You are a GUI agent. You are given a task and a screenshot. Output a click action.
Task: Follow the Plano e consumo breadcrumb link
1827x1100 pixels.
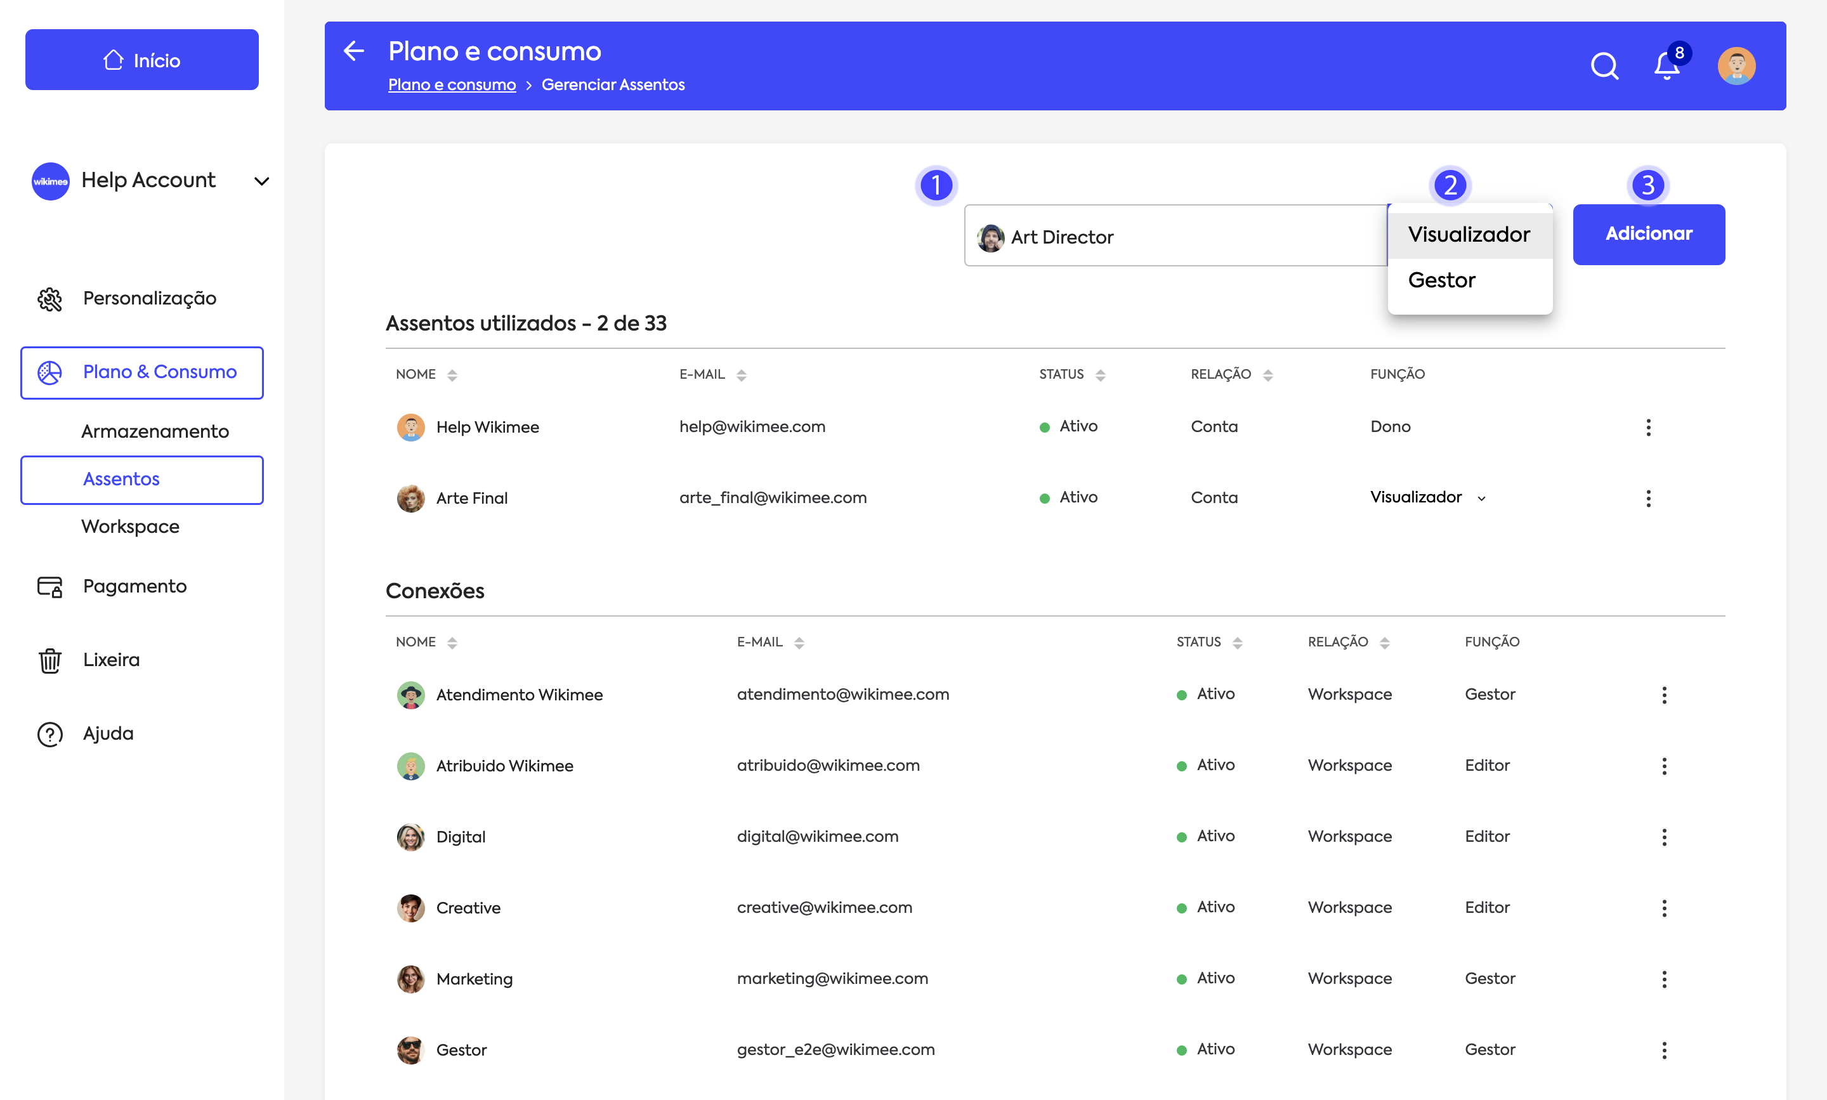pyautogui.click(x=452, y=84)
